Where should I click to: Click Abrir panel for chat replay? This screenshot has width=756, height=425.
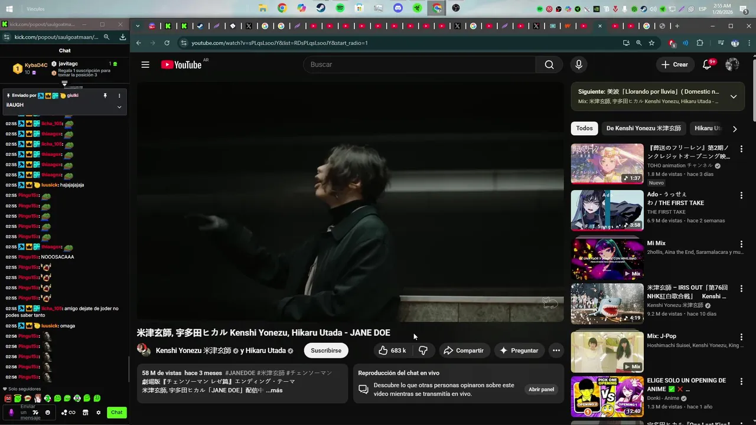[541, 390]
